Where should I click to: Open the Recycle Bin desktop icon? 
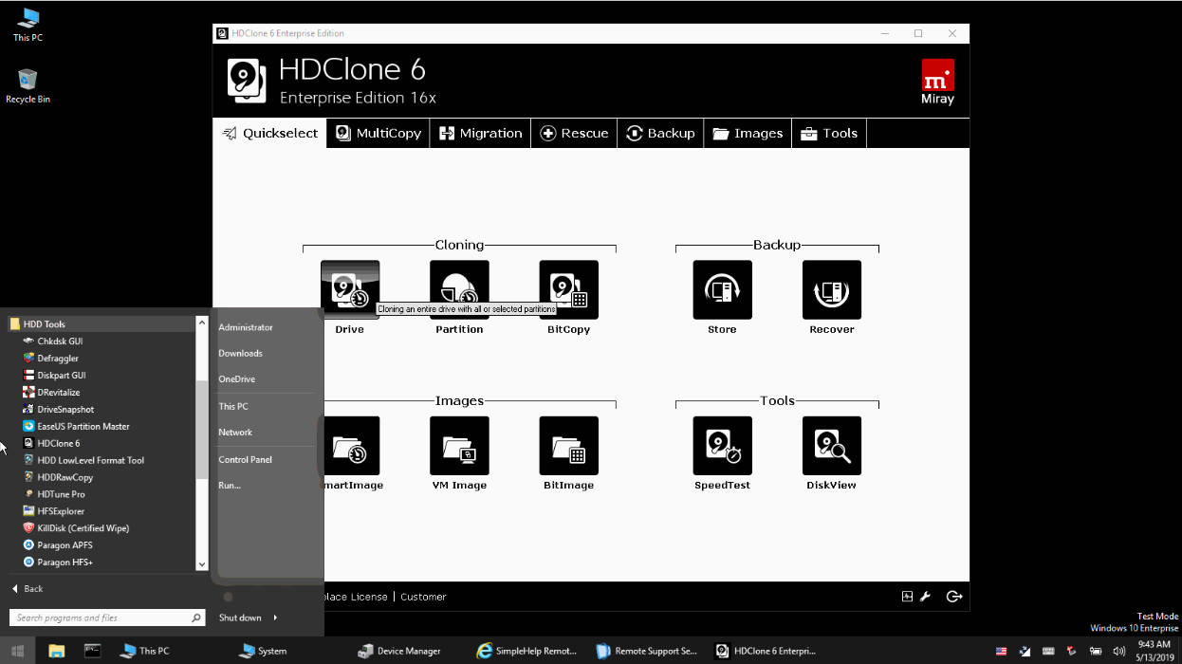pyautogui.click(x=28, y=86)
